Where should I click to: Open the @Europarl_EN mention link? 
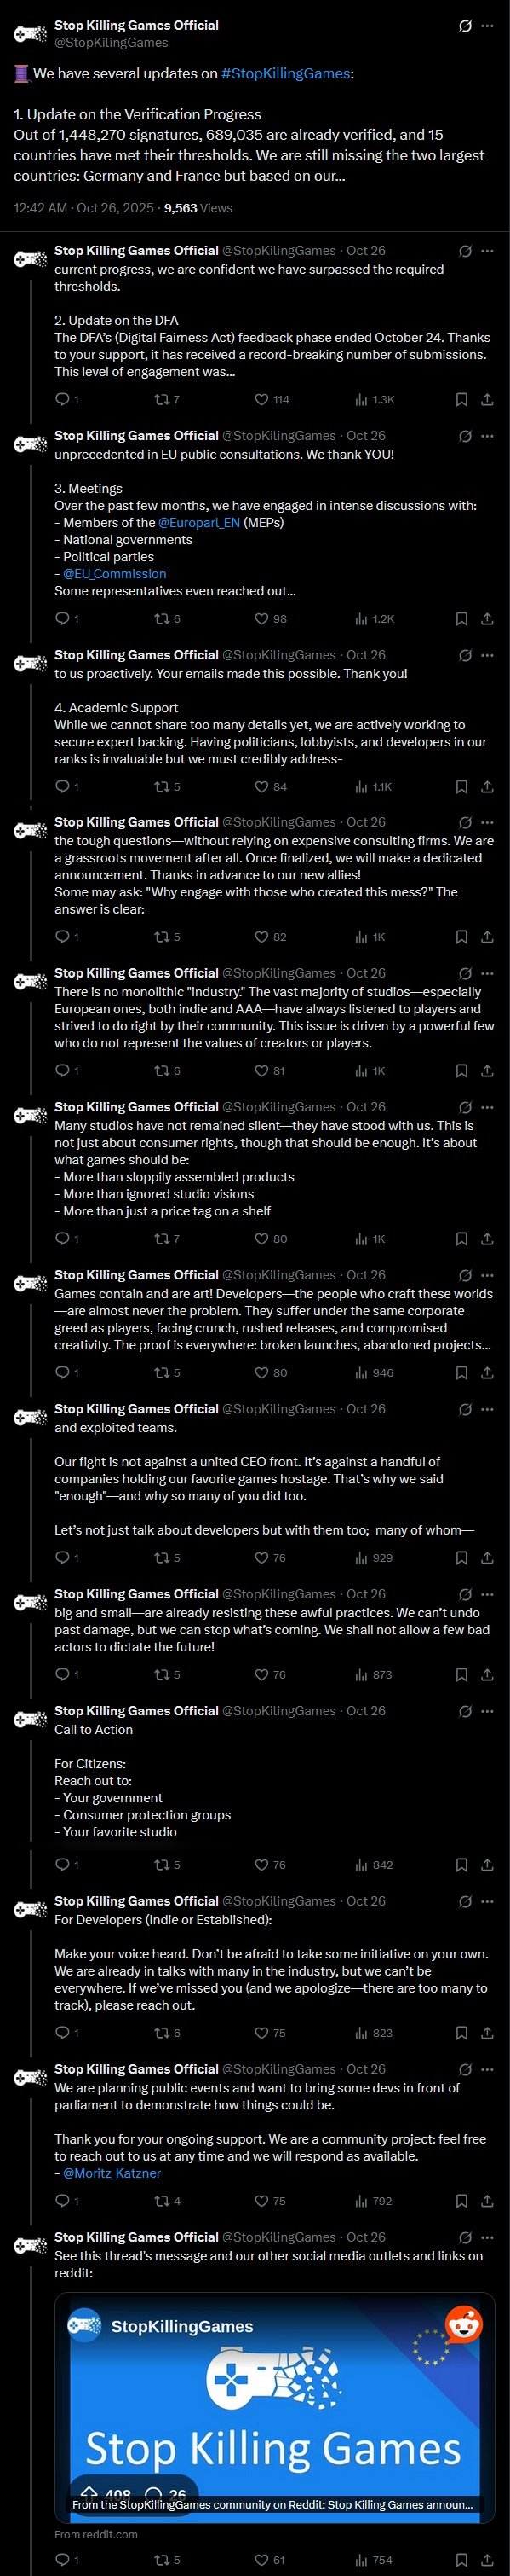pos(198,522)
